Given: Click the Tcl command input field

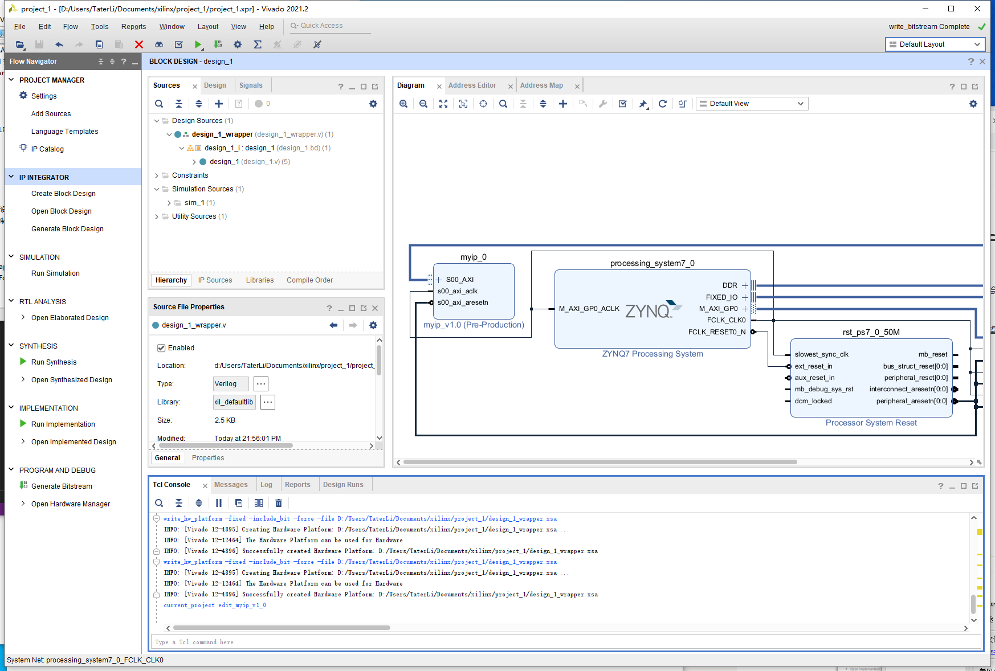Looking at the screenshot, I should [566, 642].
